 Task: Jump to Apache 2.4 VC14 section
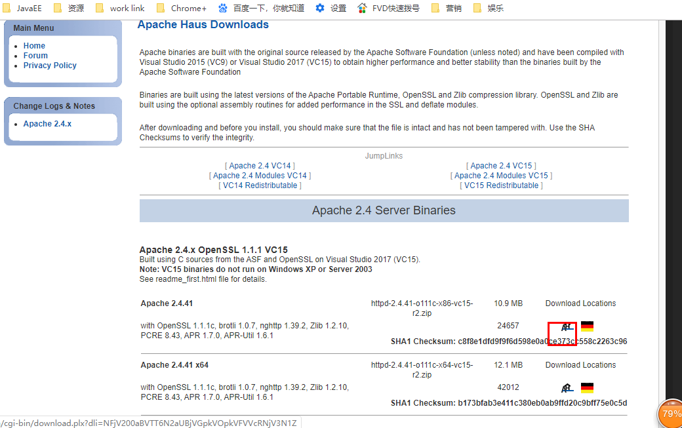pos(260,166)
